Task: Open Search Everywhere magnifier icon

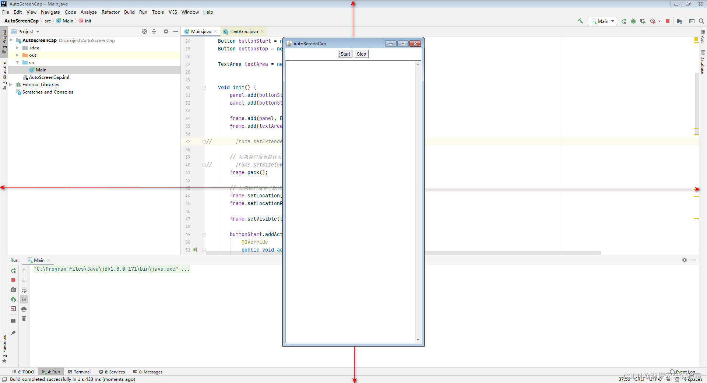Action: click(701, 21)
